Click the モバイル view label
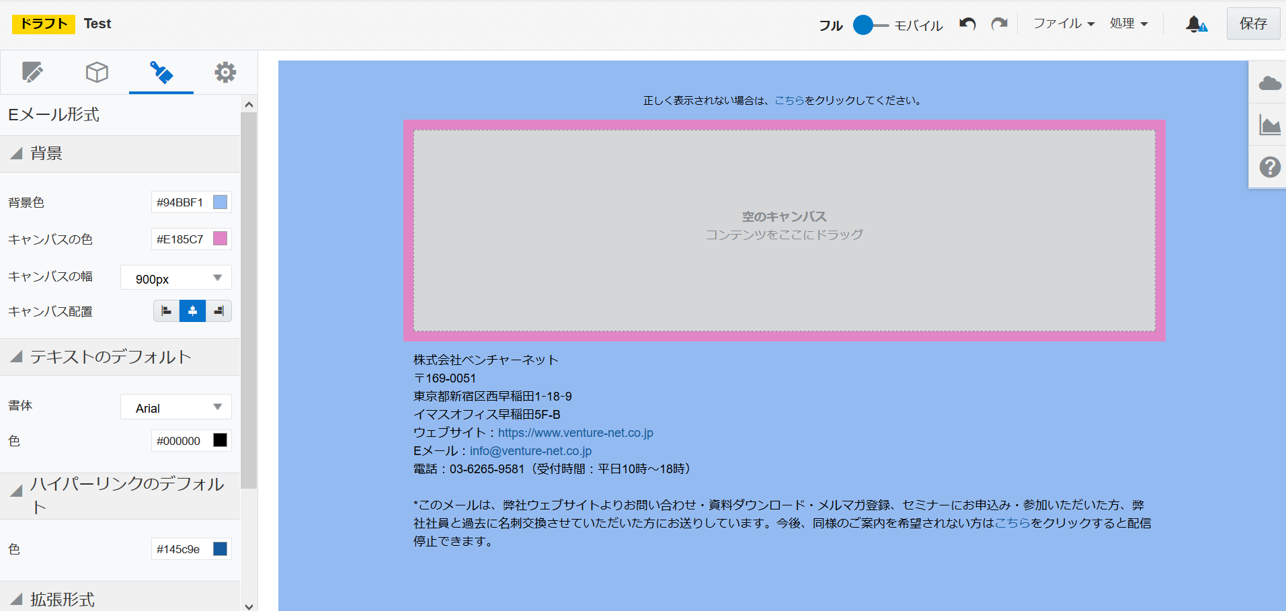This screenshot has width=1286, height=611. pyautogui.click(x=918, y=26)
